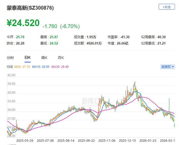
Task: Click the 52周最低 value 21.21
Action: tap(161, 43)
